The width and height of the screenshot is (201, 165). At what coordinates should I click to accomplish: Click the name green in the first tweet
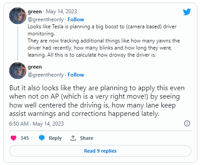click(x=35, y=12)
